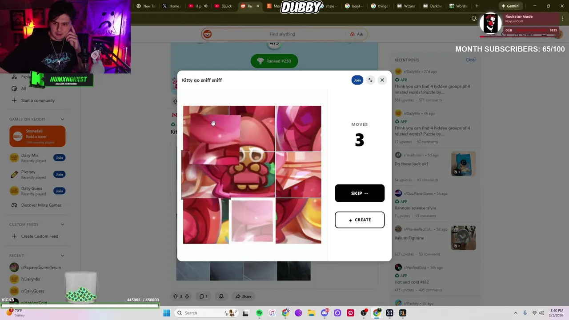Open a new browser tab with plus
This screenshot has height=320, width=569.
477,6
